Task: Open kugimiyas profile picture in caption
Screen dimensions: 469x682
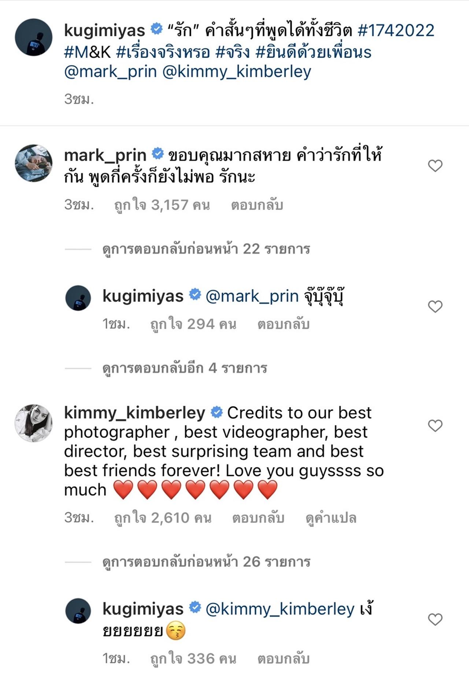Action: click(x=33, y=37)
